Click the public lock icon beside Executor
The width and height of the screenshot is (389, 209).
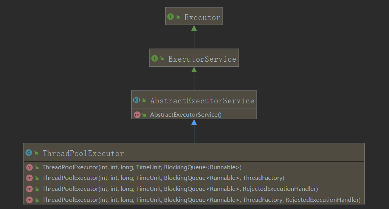(x=178, y=17)
